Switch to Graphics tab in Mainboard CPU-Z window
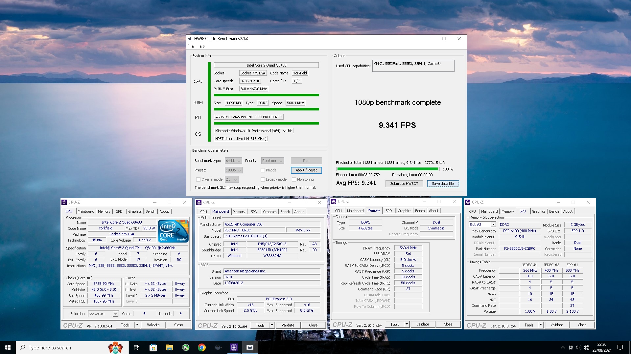The image size is (631, 354). point(269,212)
